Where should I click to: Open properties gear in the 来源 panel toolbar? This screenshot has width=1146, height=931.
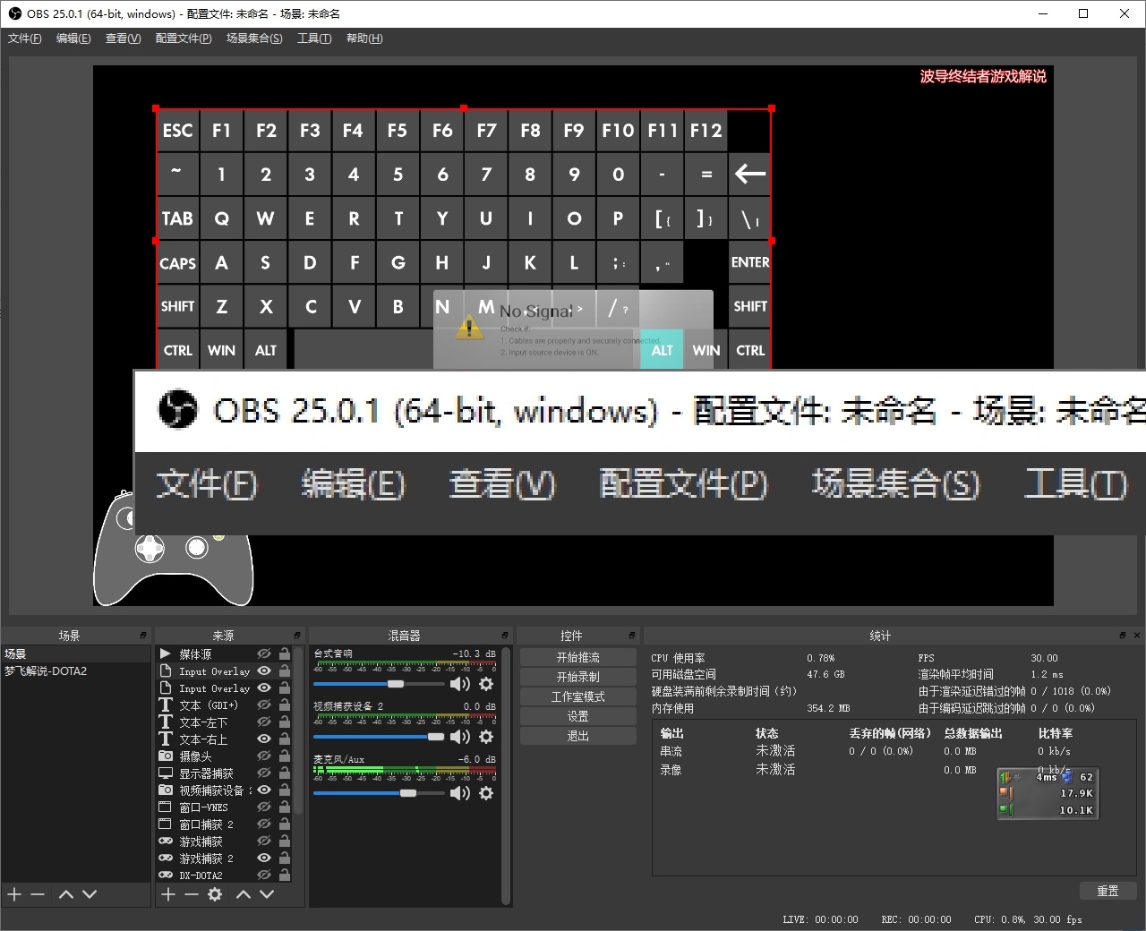click(x=215, y=894)
